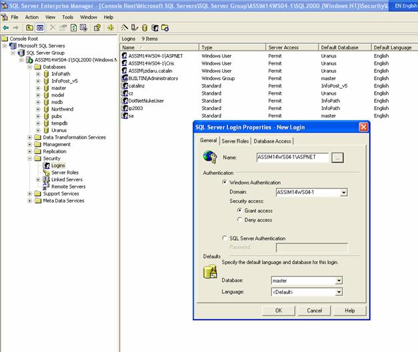Click the OK button
Screen dimensions: 418x352
click(x=278, y=310)
